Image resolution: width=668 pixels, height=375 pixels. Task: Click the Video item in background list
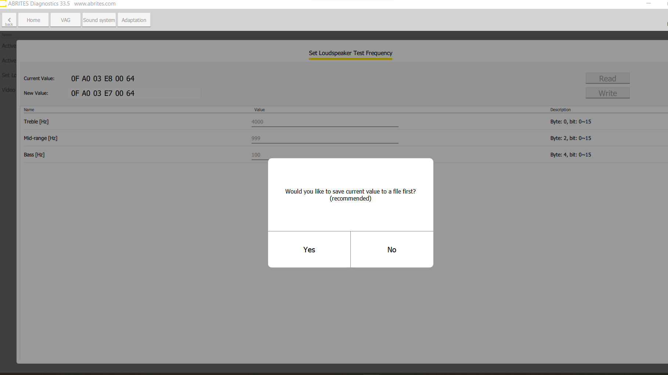[x=8, y=90]
